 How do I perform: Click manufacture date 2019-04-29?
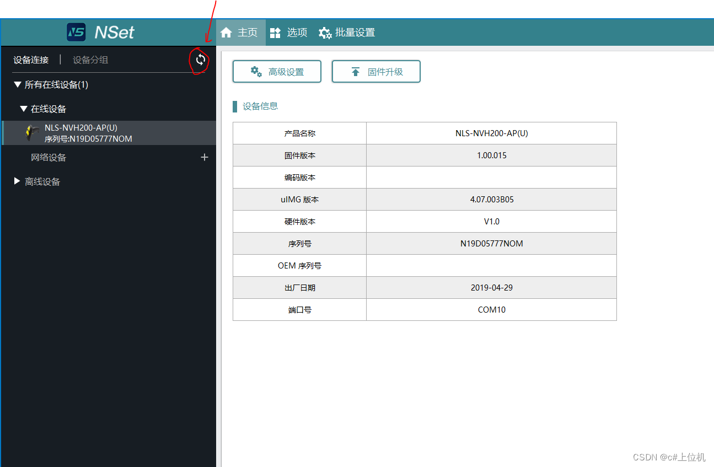click(x=492, y=288)
